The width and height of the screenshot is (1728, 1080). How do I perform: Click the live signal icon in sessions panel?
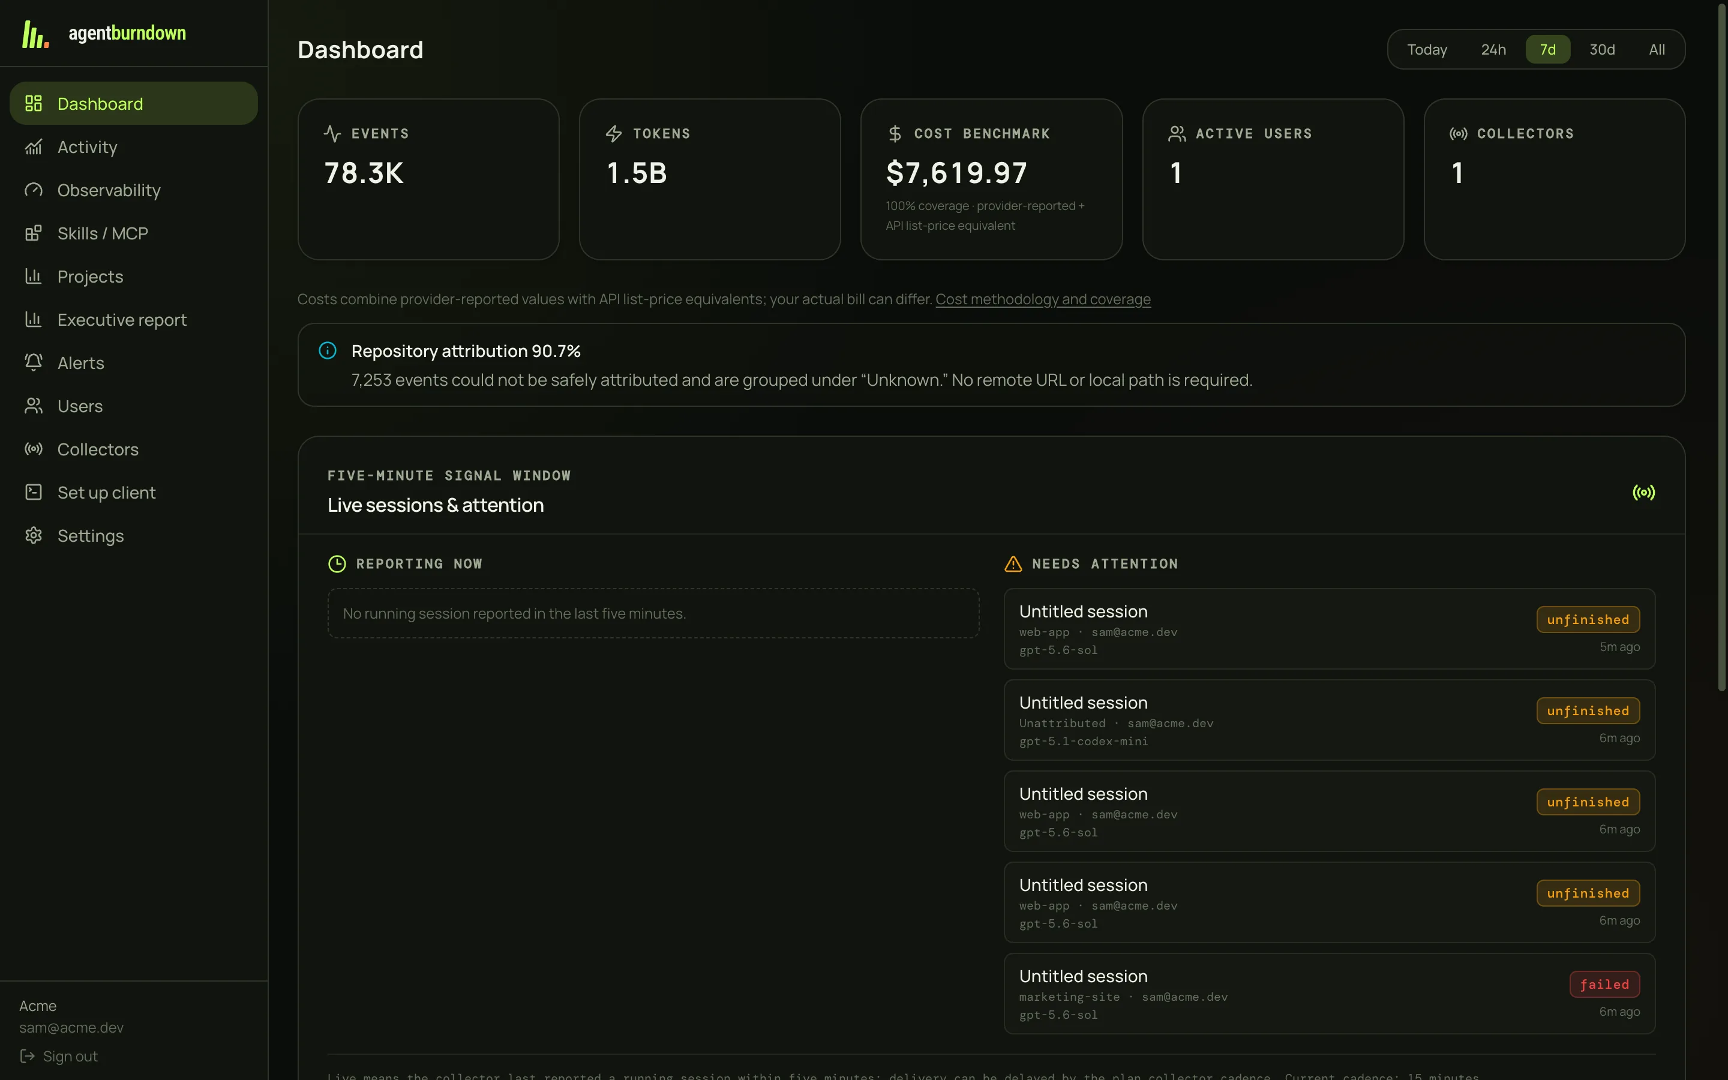pyautogui.click(x=1644, y=492)
